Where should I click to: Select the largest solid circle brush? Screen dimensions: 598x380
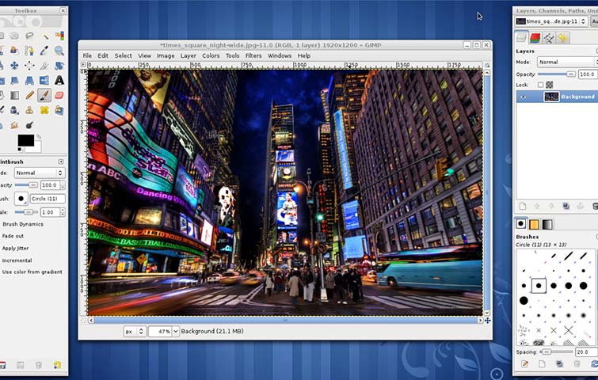coord(524,300)
